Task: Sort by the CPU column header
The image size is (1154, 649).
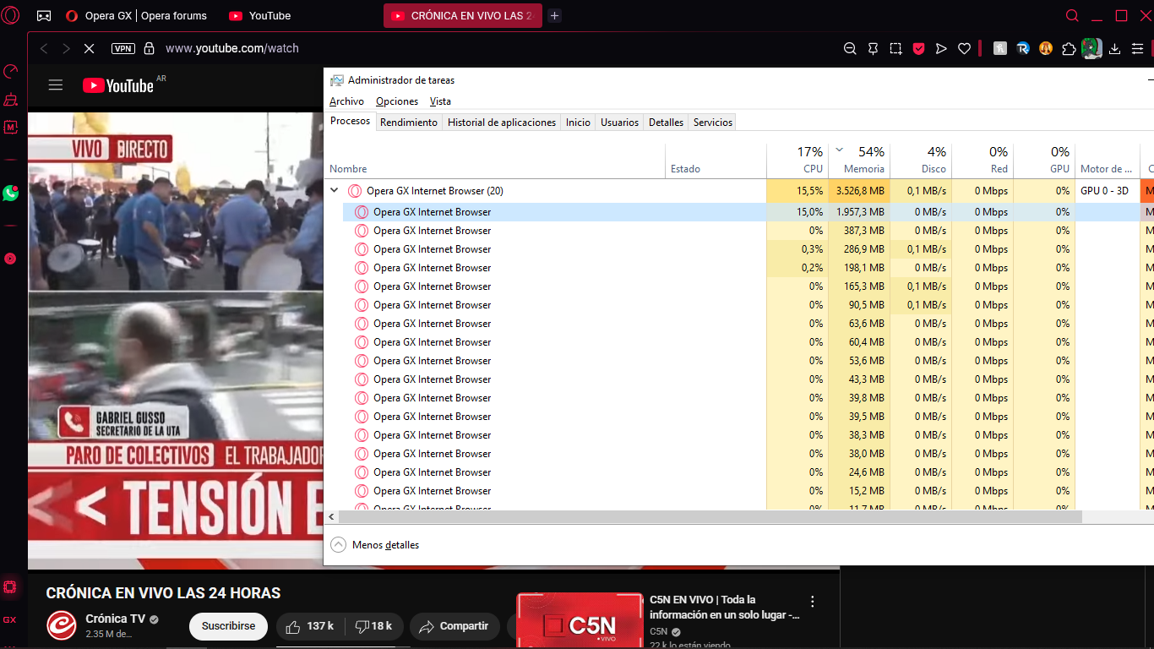Action: point(797,160)
